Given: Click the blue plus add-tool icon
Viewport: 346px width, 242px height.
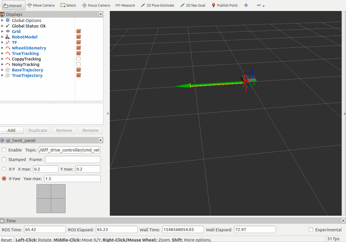Looking at the screenshot, I should click(246, 5).
